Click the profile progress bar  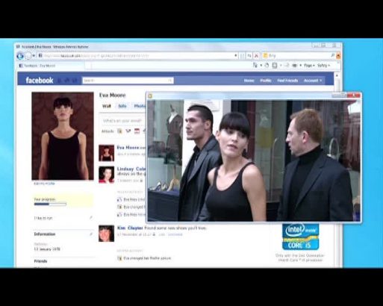click(50, 204)
